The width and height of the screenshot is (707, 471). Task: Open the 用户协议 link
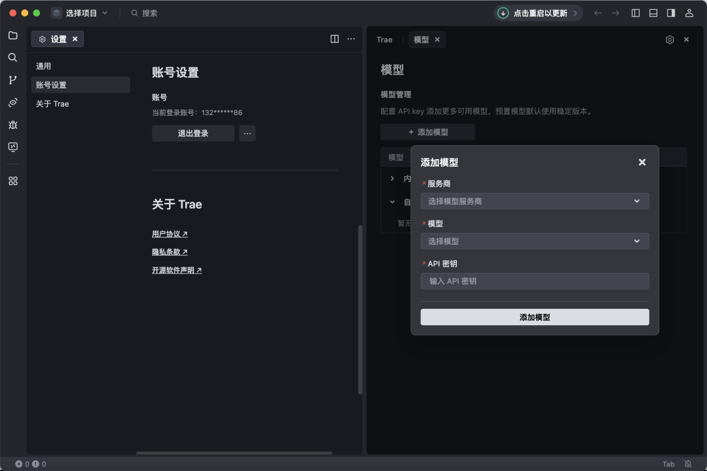[x=170, y=234]
